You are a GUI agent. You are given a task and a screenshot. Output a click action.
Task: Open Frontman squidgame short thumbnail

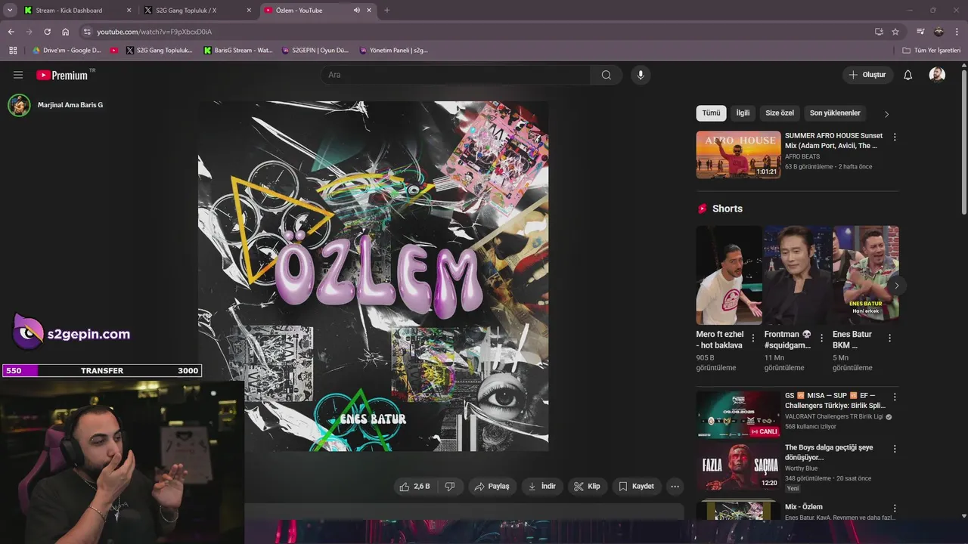pos(797,275)
